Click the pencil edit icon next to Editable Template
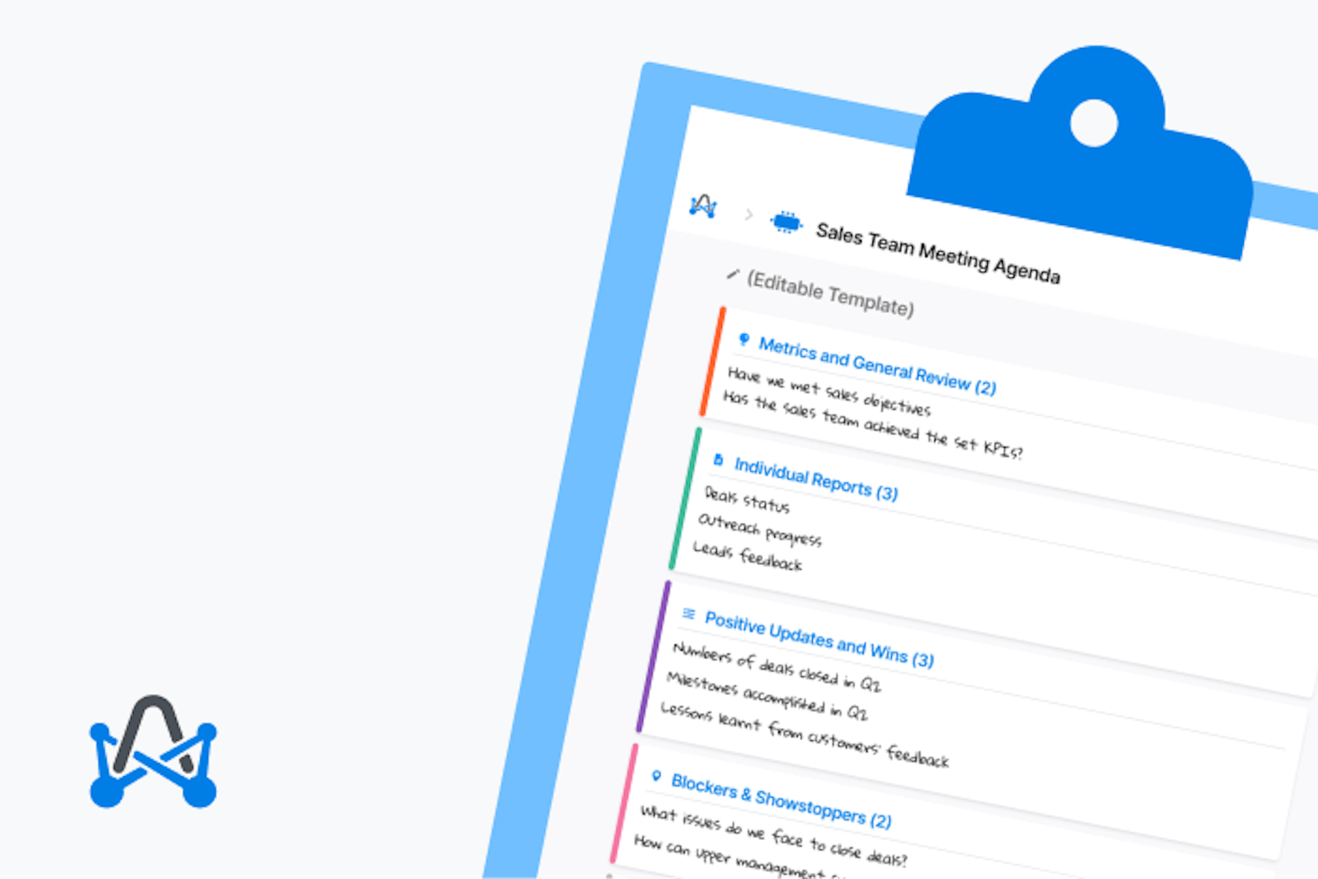The image size is (1318, 879). [732, 274]
